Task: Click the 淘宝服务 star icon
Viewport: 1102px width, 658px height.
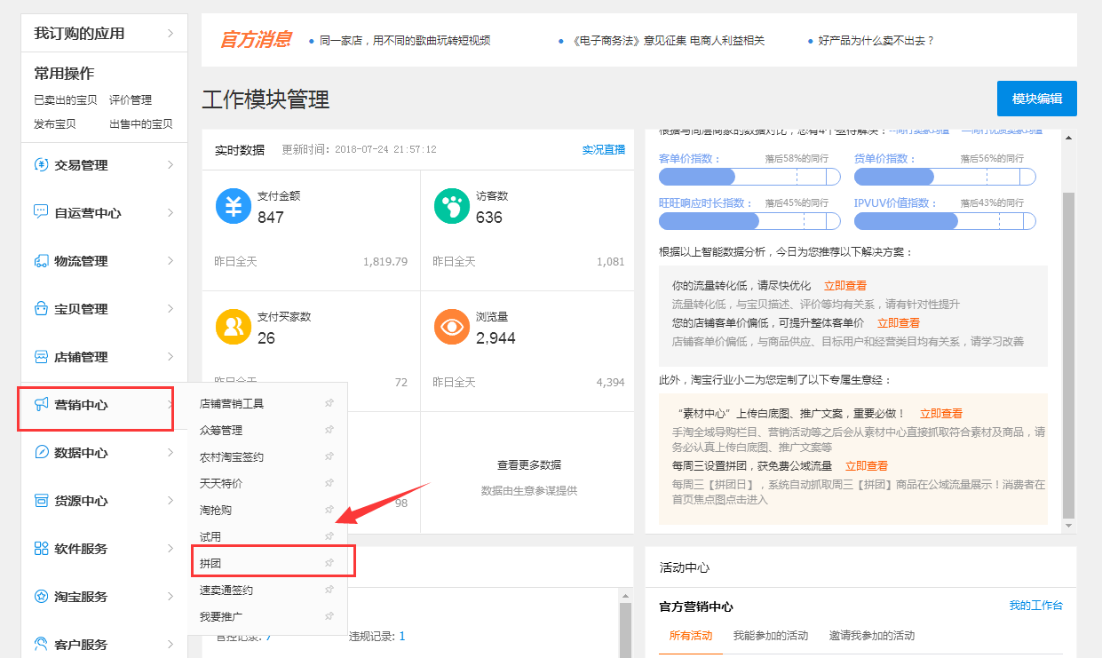Action: click(41, 597)
